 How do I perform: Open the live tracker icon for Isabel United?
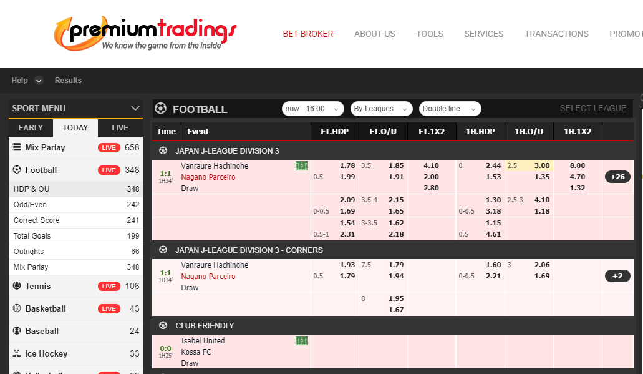pos(302,340)
